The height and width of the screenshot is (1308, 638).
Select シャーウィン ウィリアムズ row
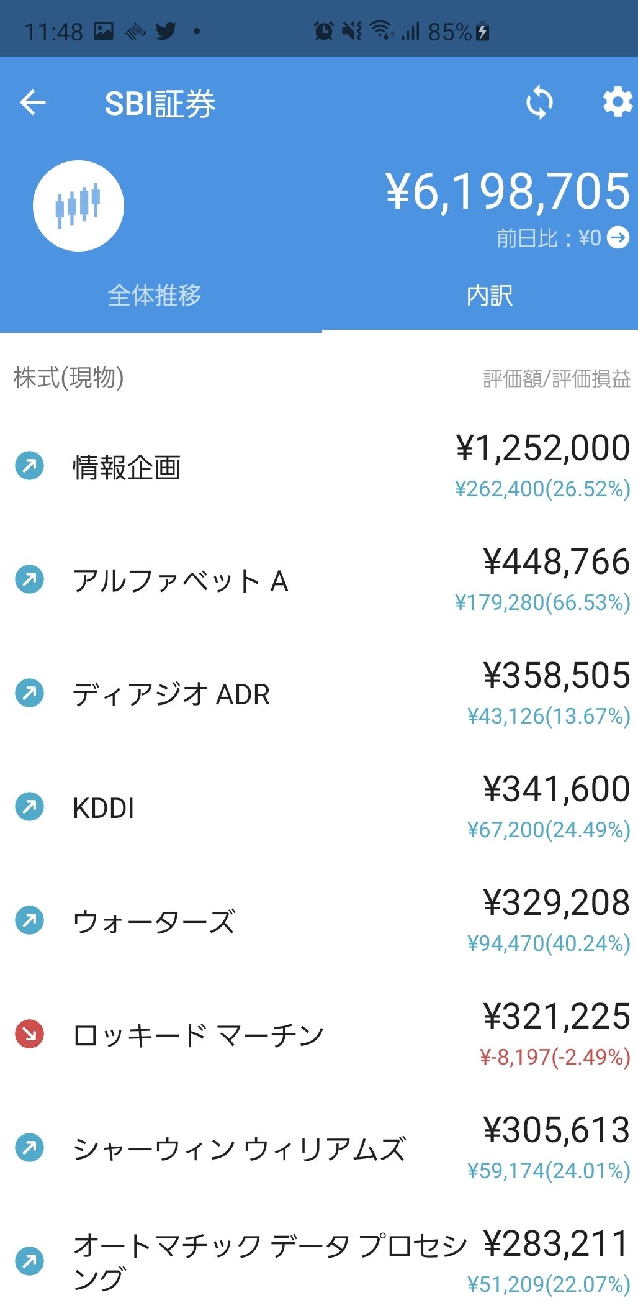[x=240, y=1149]
